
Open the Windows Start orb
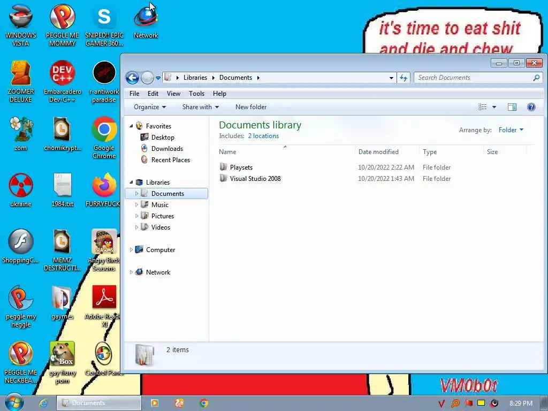14,402
